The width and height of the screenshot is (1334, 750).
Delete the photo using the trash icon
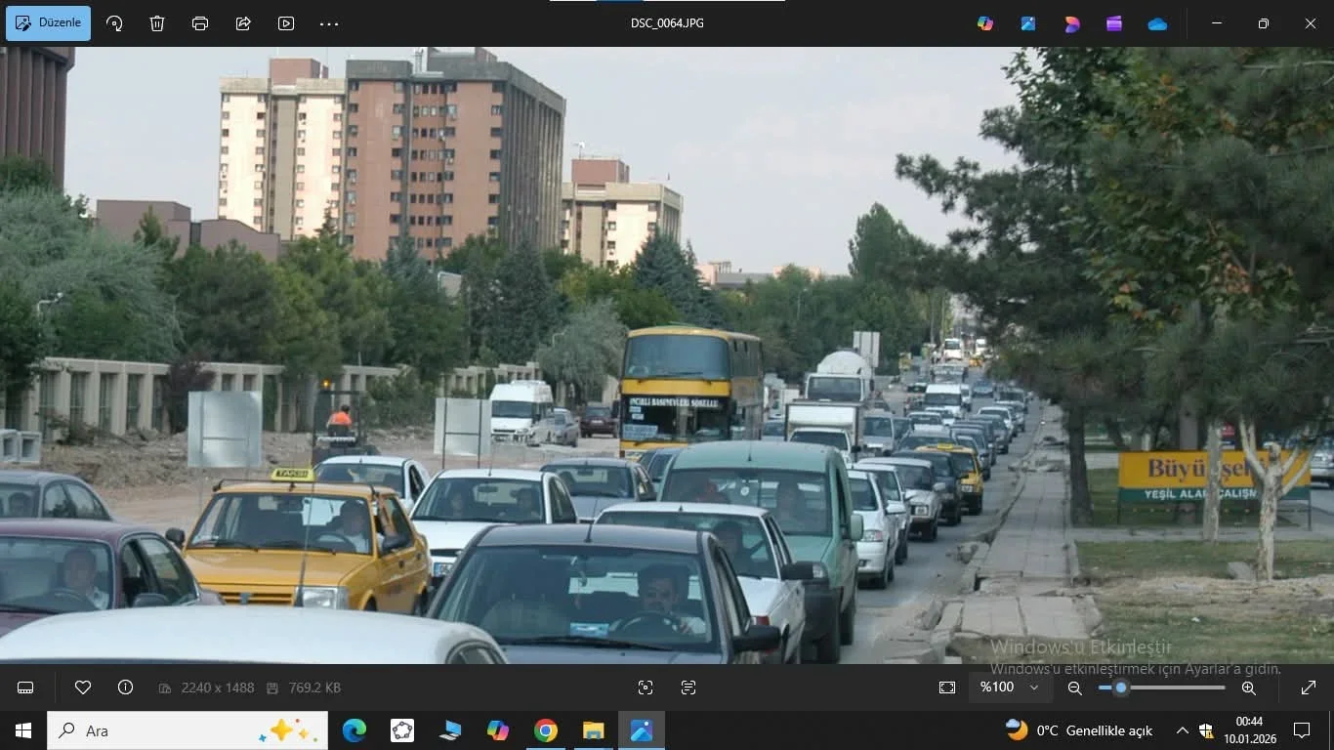click(157, 23)
